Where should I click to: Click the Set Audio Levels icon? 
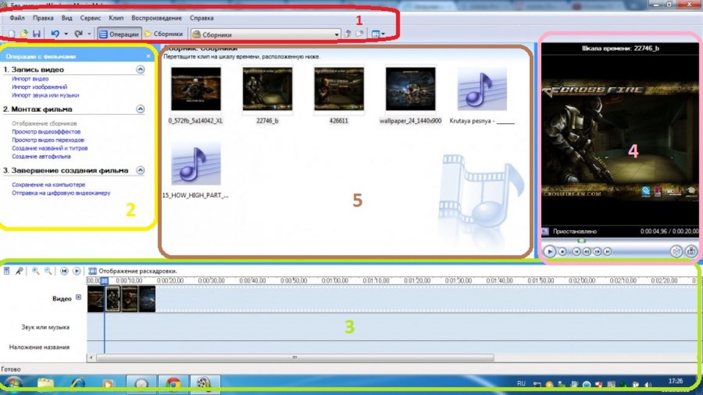click(x=7, y=271)
